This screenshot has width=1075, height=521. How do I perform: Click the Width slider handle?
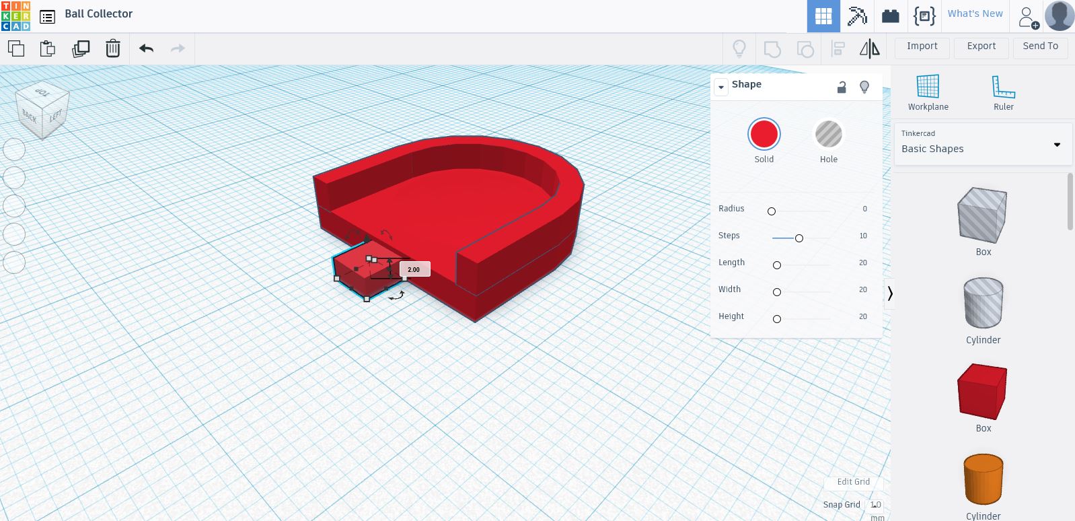click(x=777, y=292)
